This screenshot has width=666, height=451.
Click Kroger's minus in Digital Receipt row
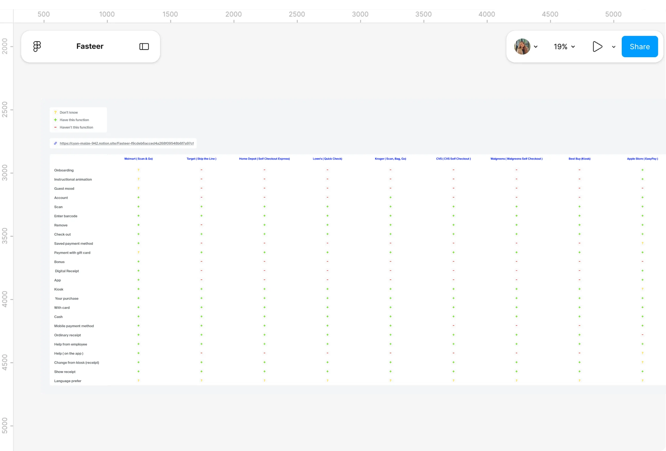391,271
